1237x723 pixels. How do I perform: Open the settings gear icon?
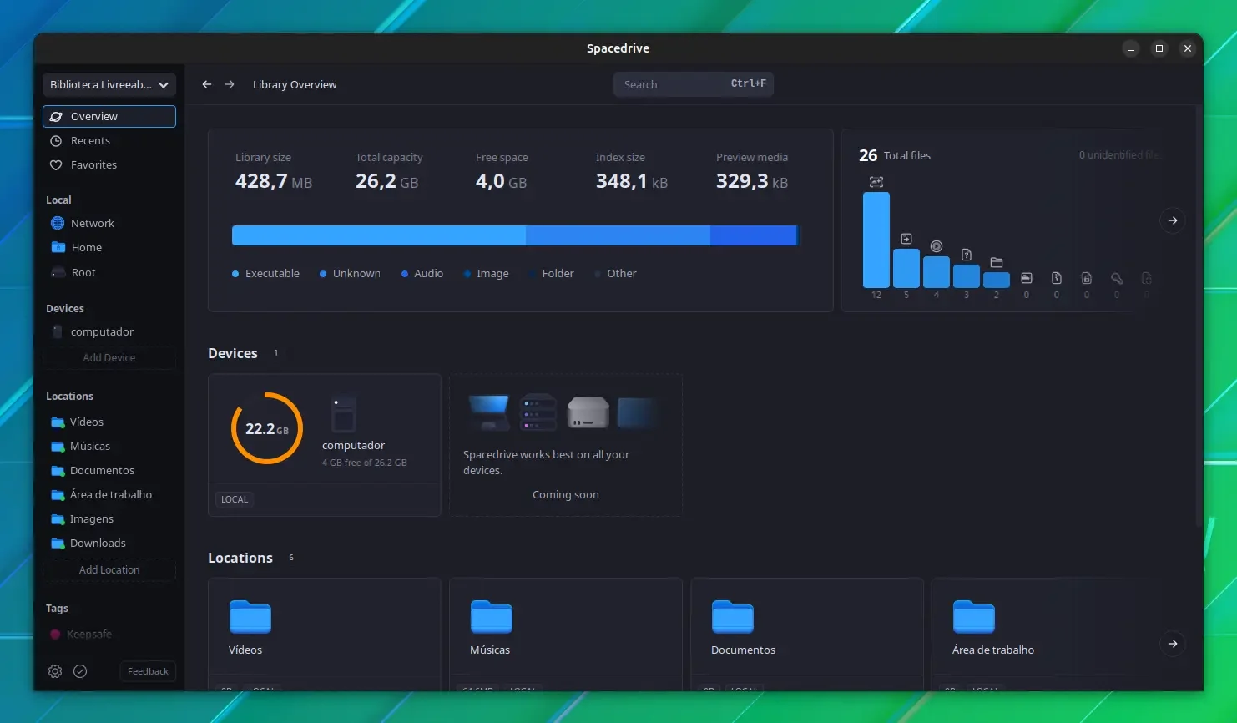tap(55, 671)
